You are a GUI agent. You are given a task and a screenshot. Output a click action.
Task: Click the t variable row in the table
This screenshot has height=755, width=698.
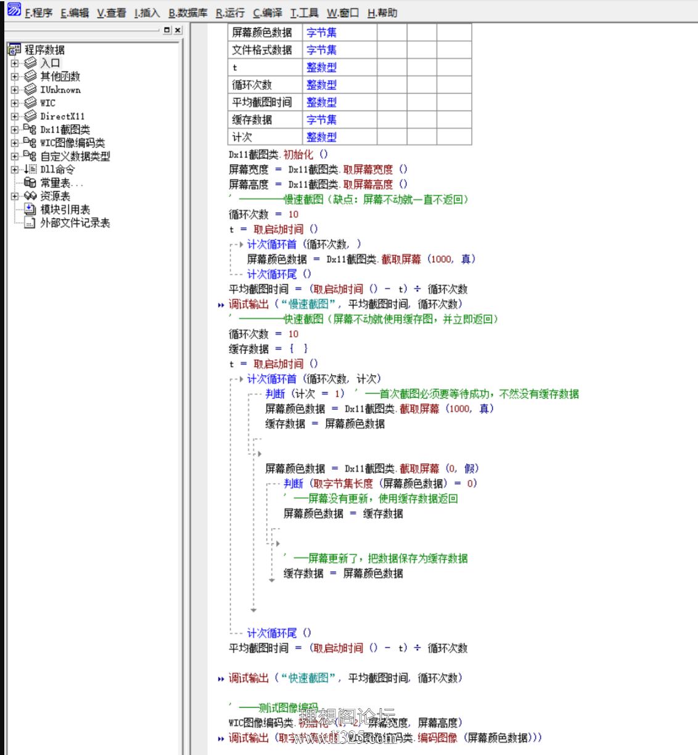pos(237,67)
